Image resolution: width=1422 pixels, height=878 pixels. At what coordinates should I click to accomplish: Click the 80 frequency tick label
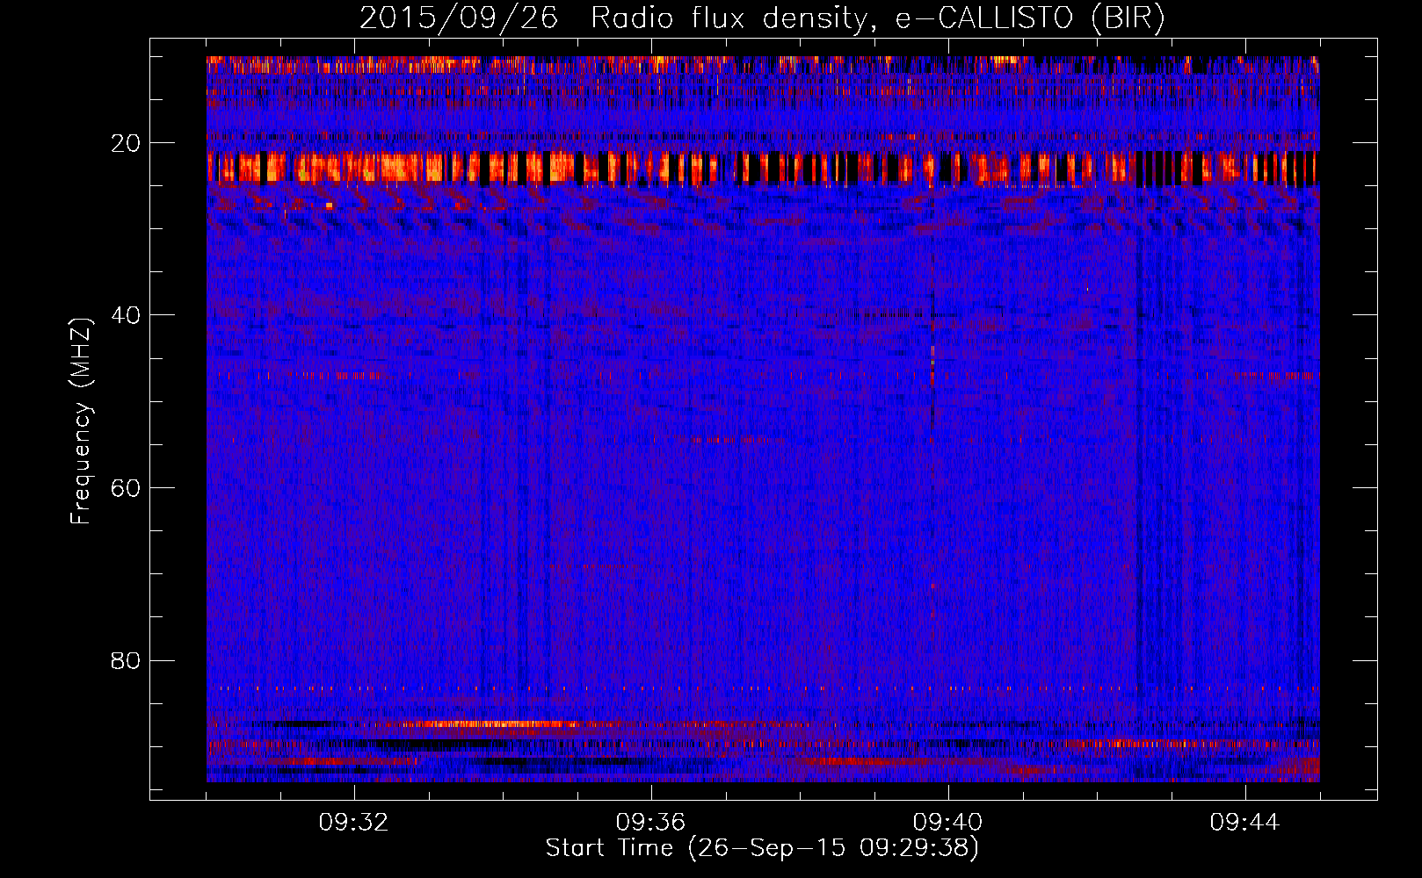(127, 659)
